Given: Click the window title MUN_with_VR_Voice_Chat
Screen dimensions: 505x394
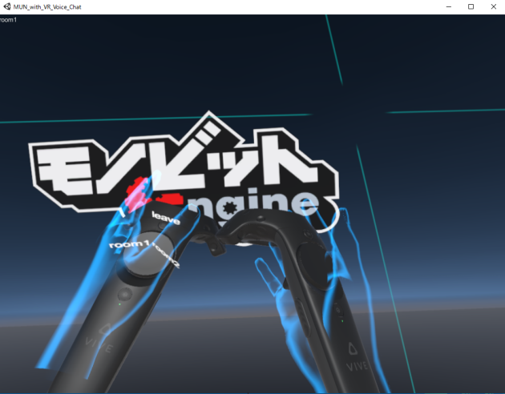Looking at the screenshot, I should (47, 6).
